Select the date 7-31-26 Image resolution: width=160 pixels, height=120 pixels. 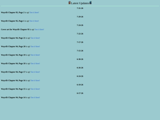80,8
